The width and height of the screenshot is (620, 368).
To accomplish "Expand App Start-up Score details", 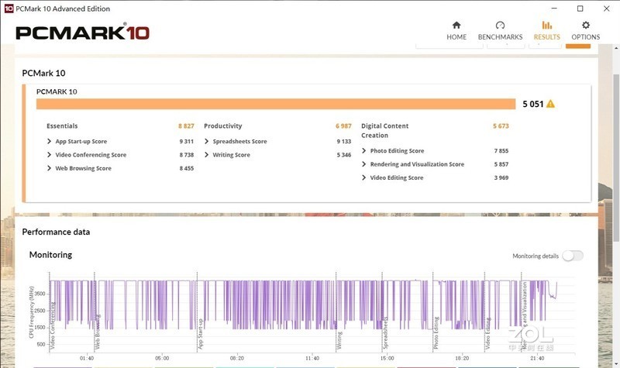I will [x=49, y=141].
